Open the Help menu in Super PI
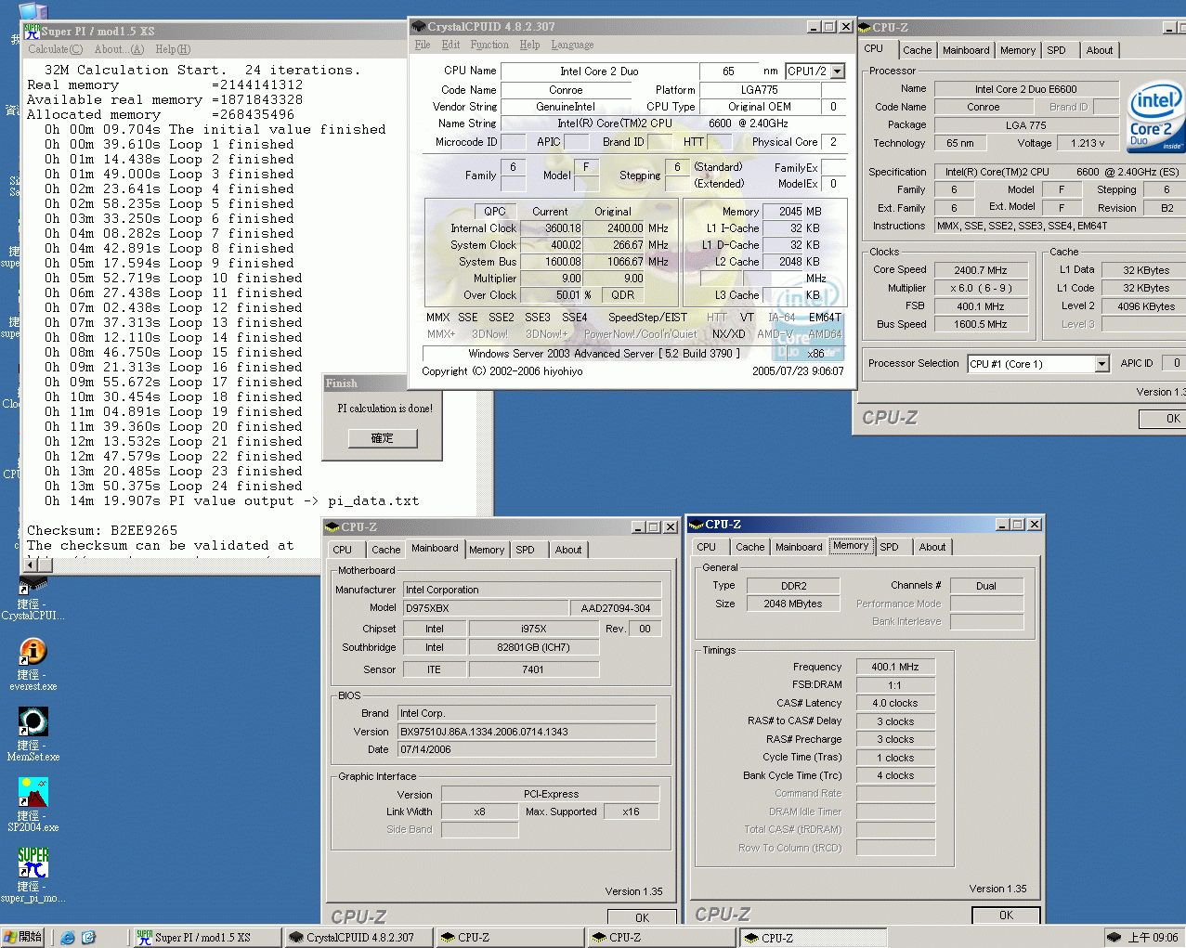This screenshot has height=948, width=1186. [173, 49]
